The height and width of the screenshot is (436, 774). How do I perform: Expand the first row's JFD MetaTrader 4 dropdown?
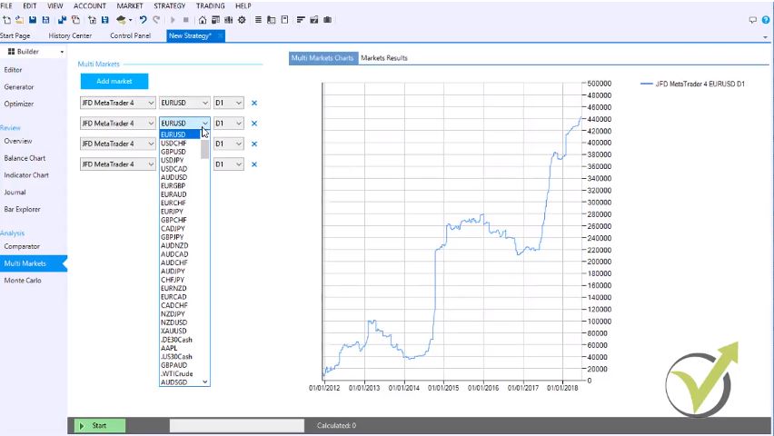117,103
